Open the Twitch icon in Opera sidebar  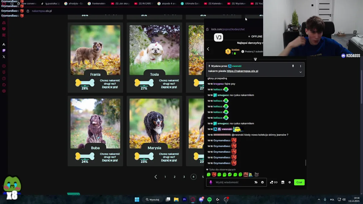click(x=4, y=50)
